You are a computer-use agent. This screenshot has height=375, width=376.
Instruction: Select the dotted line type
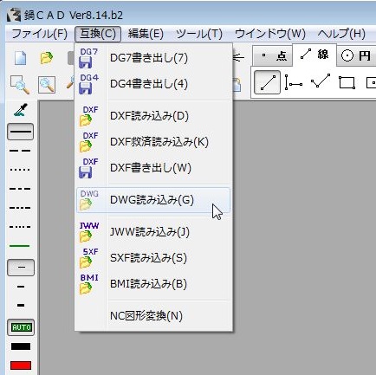[x=20, y=170]
